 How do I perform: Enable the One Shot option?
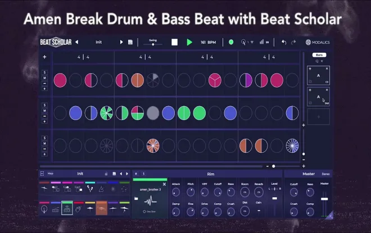tap(150, 212)
